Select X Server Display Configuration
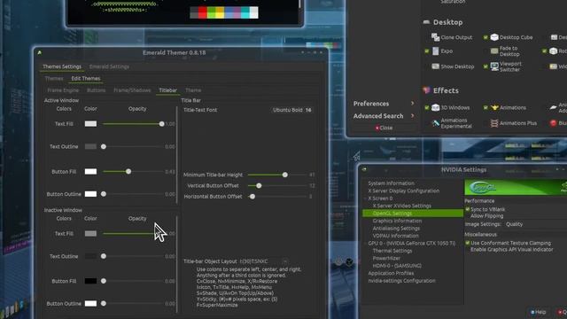Image resolution: width=567 pixels, height=319 pixels. (x=404, y=191)
